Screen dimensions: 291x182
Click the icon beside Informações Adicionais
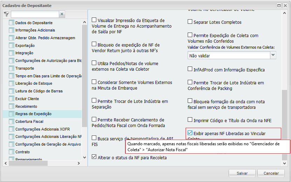tap(12, 30)
